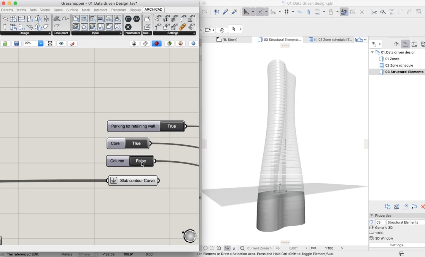The width and height of the screenshot is (425, 257).
Task: Toggle the guide lines ruler tool
Action: [x=246, y=12]
